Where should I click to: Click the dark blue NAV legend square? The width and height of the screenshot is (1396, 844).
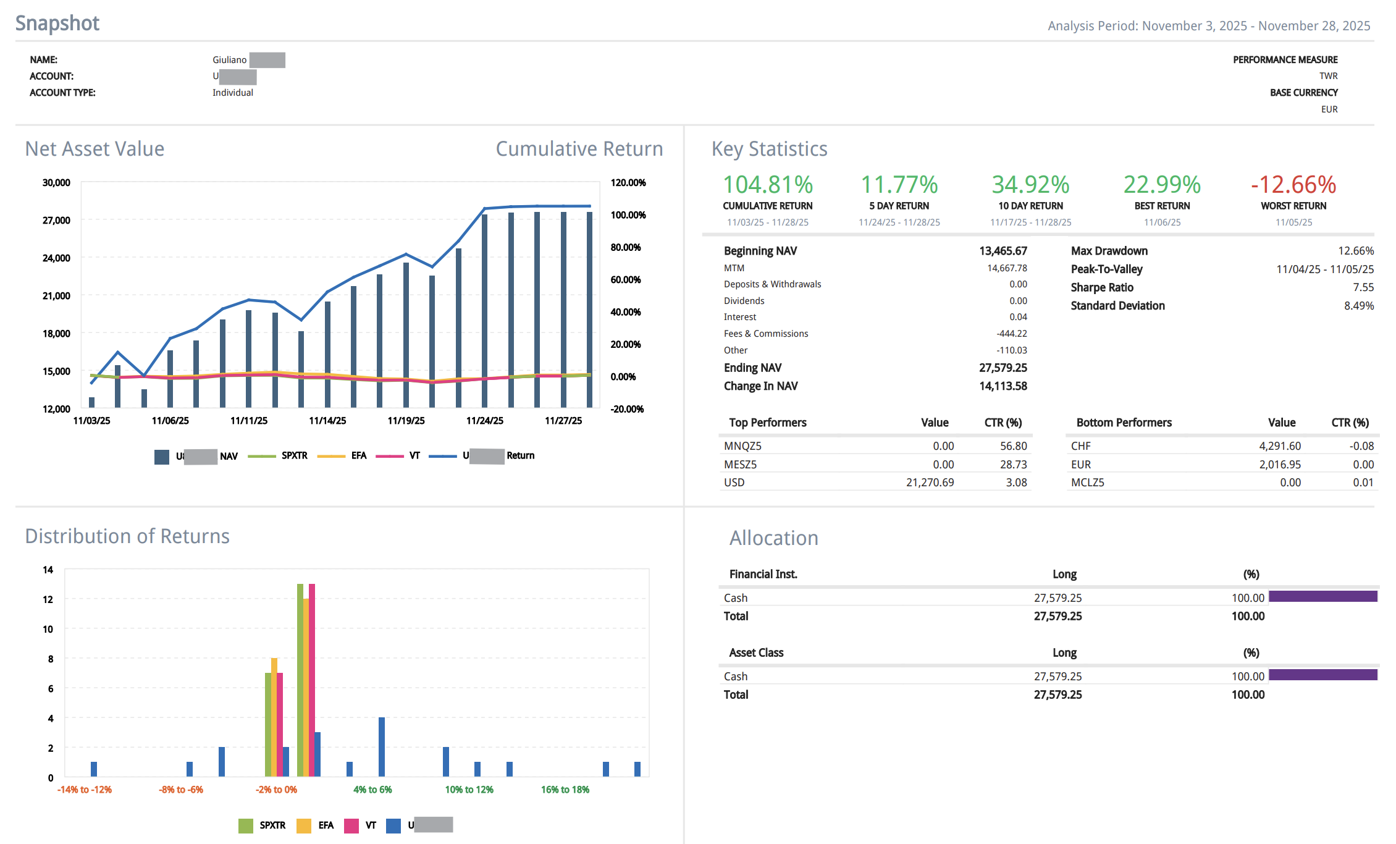(162, 457)
